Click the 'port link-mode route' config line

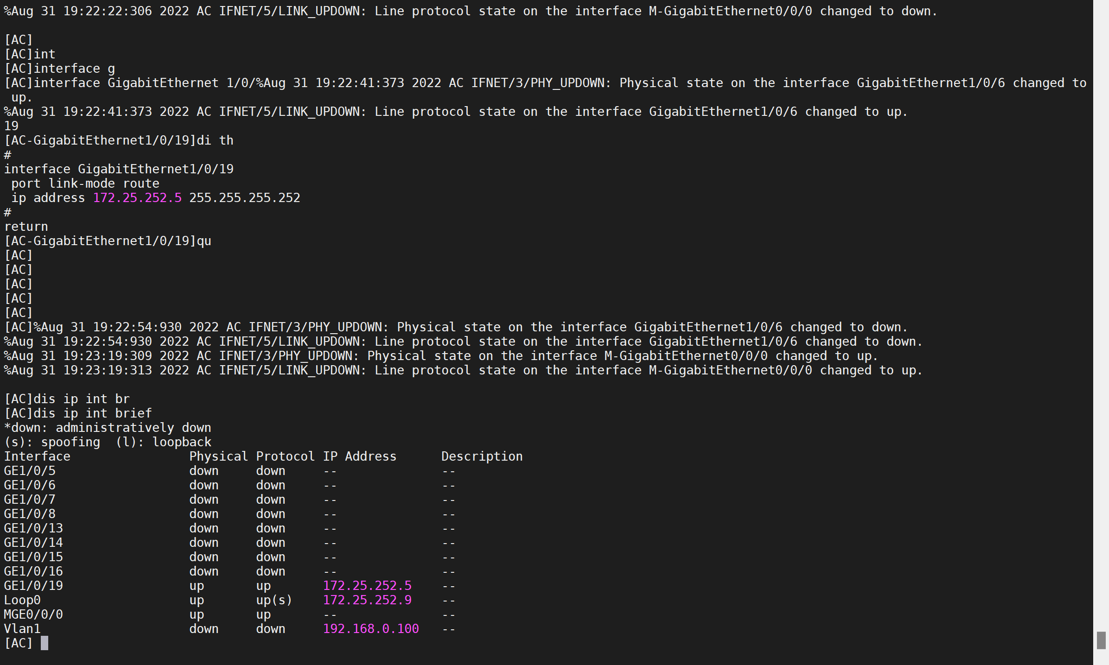point(85,184)
